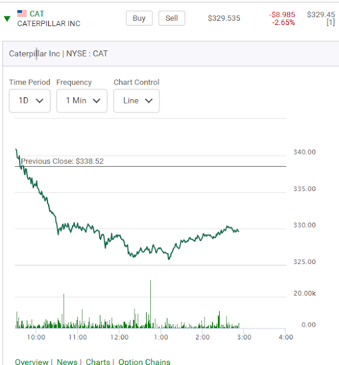Click the 335.00 price axis label
This screenshot has height=365, width=339.
(x=304, y=189)
